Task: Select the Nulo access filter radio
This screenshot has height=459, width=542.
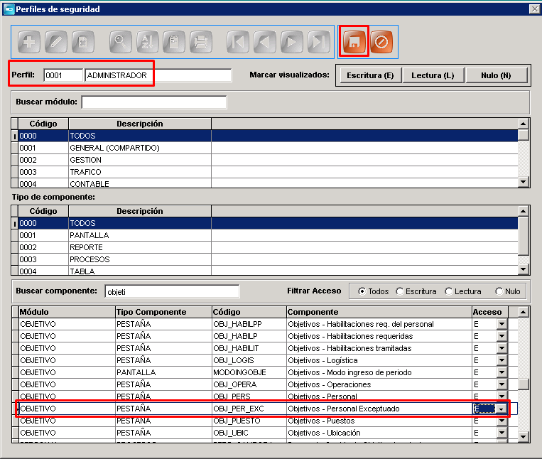Action: pos(499,291)
